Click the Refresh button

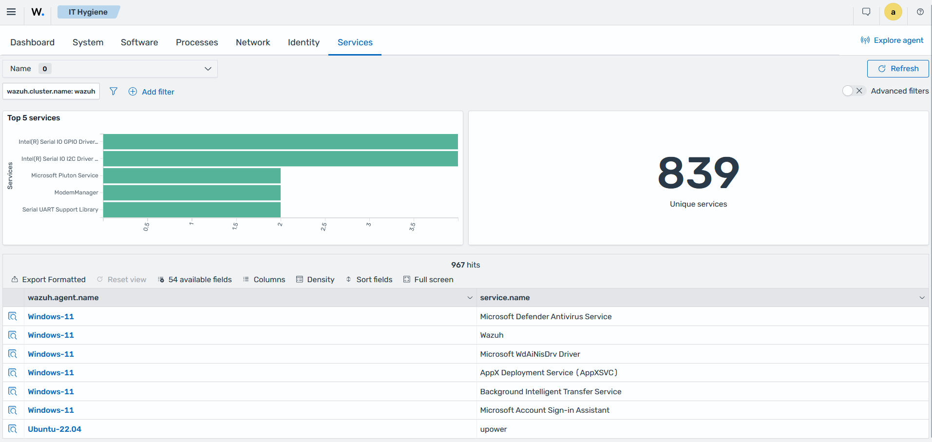click(x=898, y=69)
